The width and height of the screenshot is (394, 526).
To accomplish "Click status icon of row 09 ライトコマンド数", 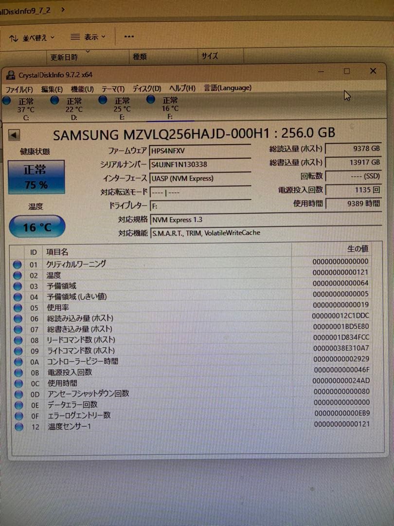I will coord(18,351).
